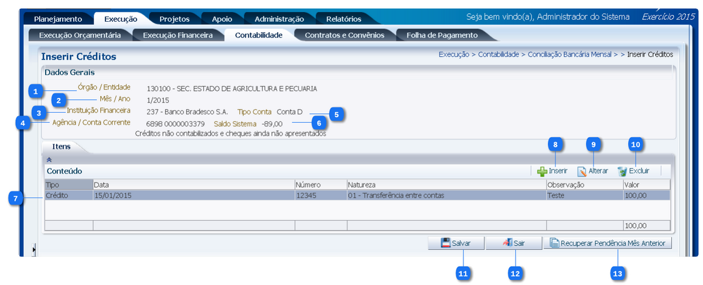703x285 pixels.
Task: Open the Contratos e Convênios subtab
Action: point(344,35)
